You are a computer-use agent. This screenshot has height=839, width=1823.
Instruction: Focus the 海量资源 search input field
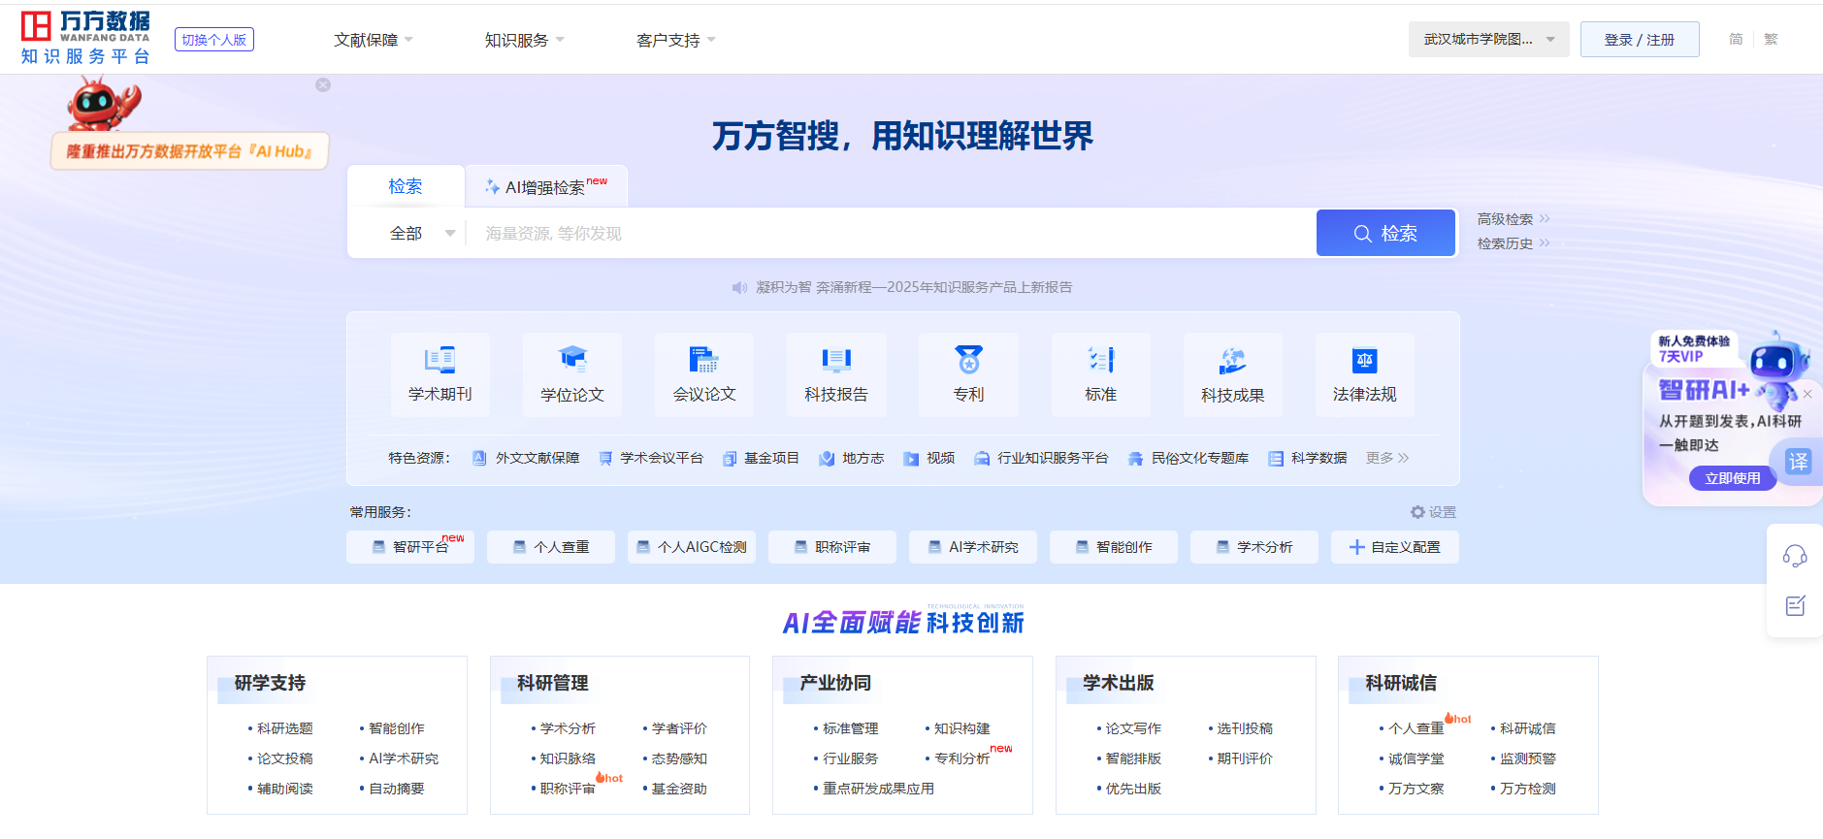click(891, 234)
